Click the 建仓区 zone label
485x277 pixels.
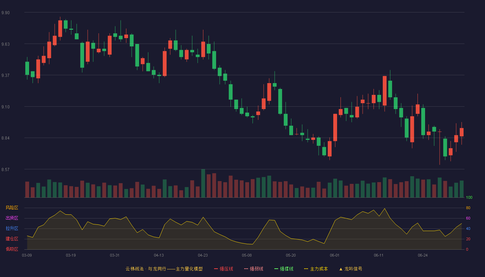coord(12,239)
